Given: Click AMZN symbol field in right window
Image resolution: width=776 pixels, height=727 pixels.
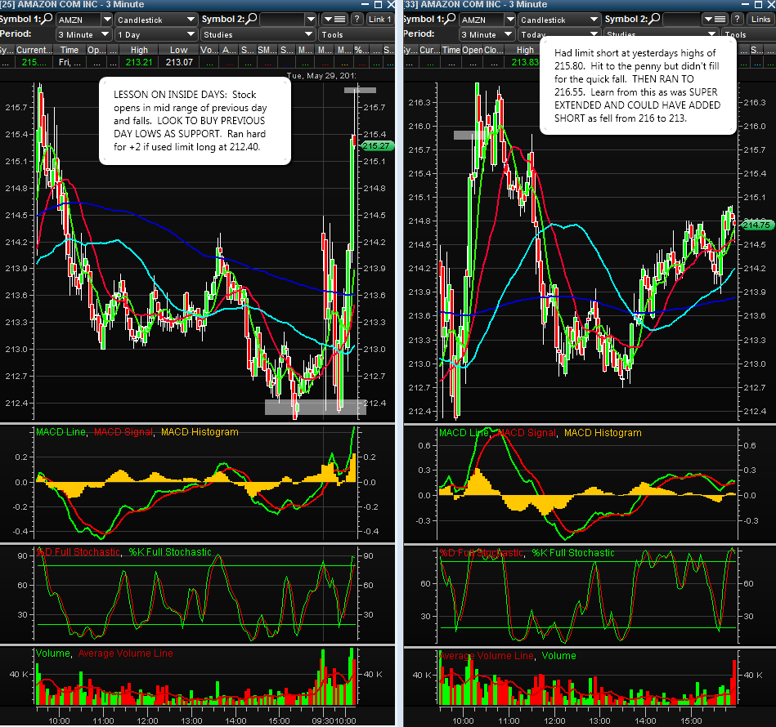Looking at the screenshot, I should [x=482, y=20].
